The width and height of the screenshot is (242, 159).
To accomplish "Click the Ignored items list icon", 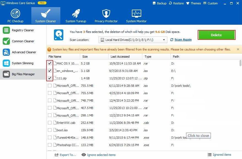I will tap(210, 155).
